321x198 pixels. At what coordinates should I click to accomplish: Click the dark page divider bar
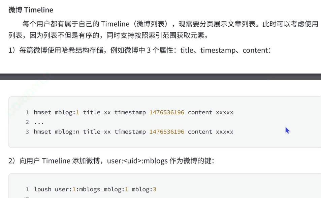point(160,77)
